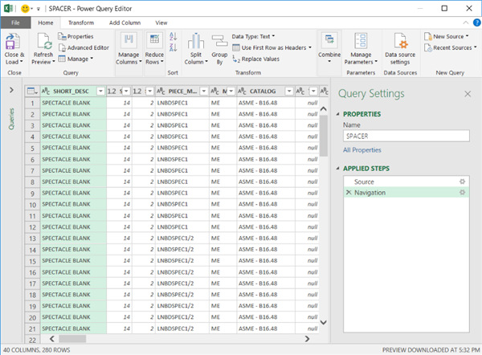482x355 pixels.
Task: Click the scroll left arrow of the grid
Action: coord(52,339)
